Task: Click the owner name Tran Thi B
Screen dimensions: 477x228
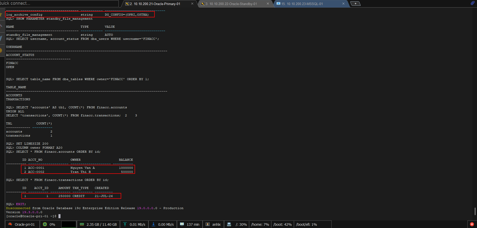Action: pyautogui.click(x=81, y=172)
